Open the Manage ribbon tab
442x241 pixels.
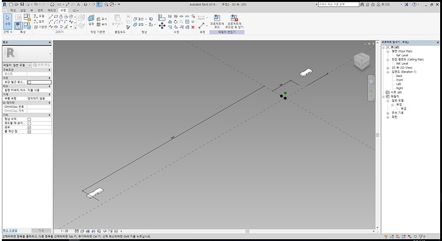(40, 10)
